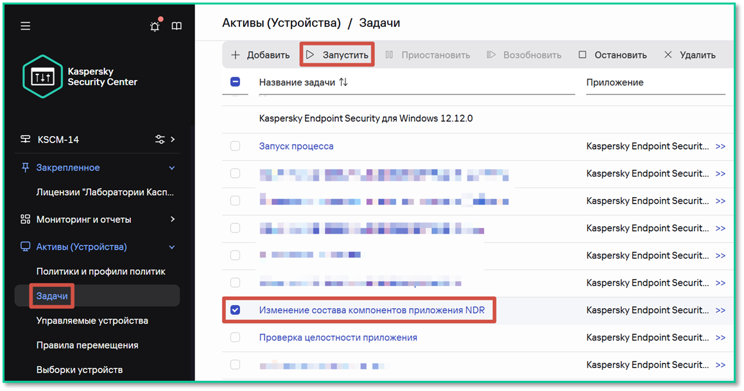The height and width of the screenshot is (391, 744).
Task: Open Лицензии "Лаборатории Касп... menu item
Action: pos(105,192)
